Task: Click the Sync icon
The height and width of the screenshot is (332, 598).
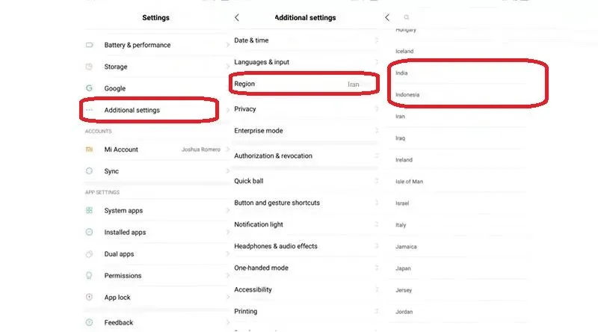Action: (x=89, y=171)
